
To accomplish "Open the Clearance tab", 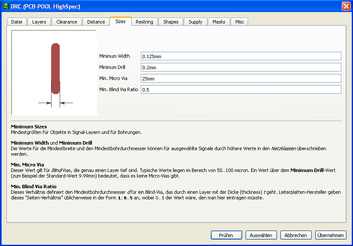I will pyautogui.click(x=67, y=22).
